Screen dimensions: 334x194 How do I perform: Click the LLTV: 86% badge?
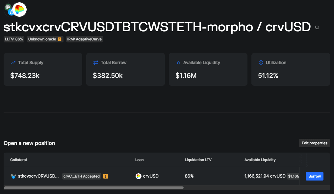[14, 39]
